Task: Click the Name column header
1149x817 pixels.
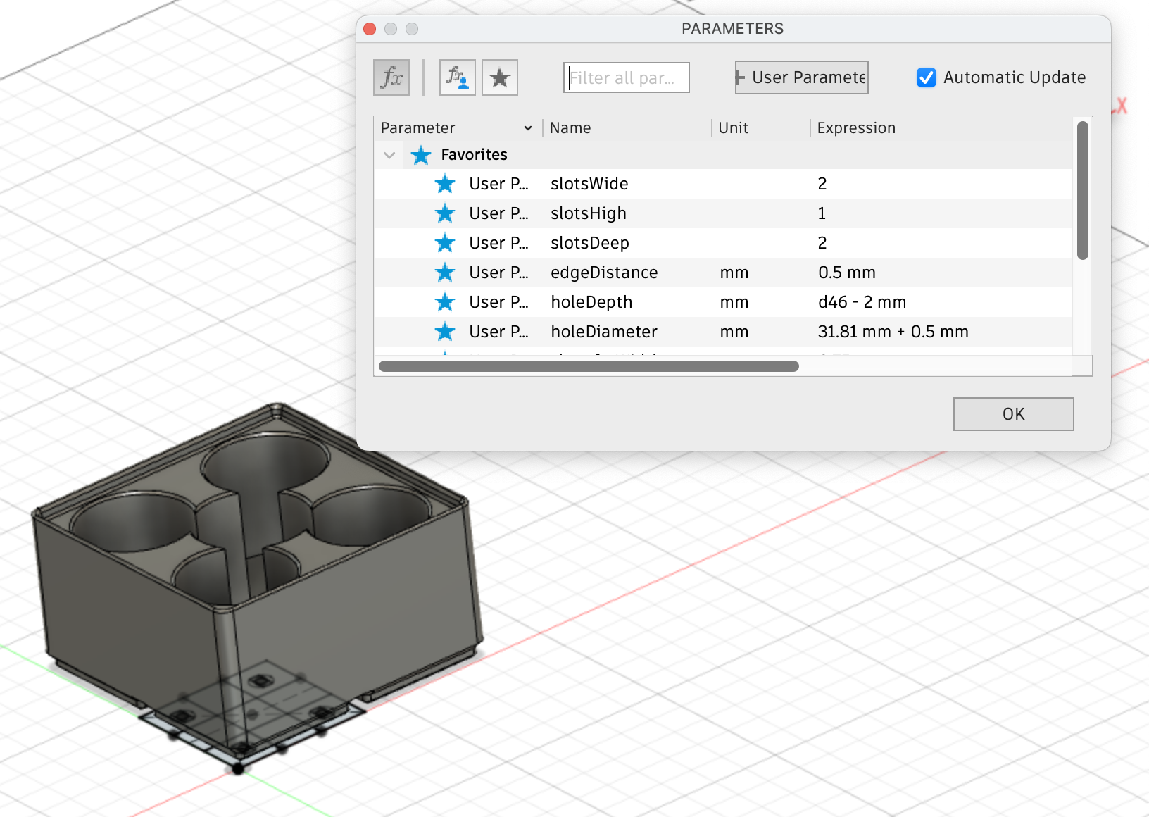Action: tap(570, 128)
